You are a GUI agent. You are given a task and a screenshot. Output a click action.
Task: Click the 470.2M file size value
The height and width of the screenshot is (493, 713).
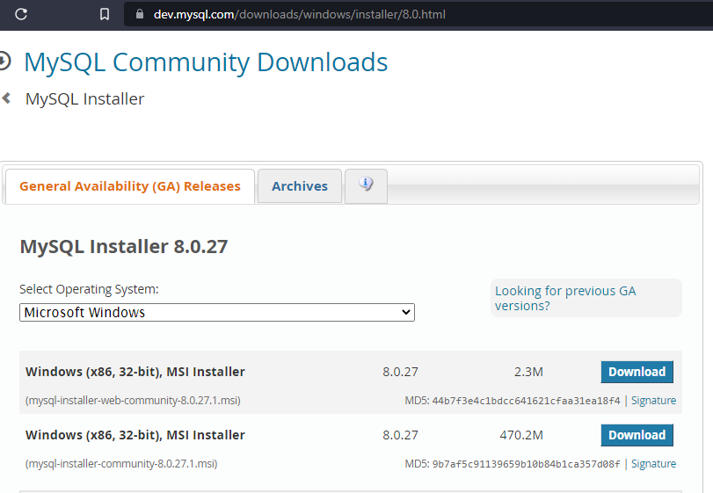click(x=521, y=435)
